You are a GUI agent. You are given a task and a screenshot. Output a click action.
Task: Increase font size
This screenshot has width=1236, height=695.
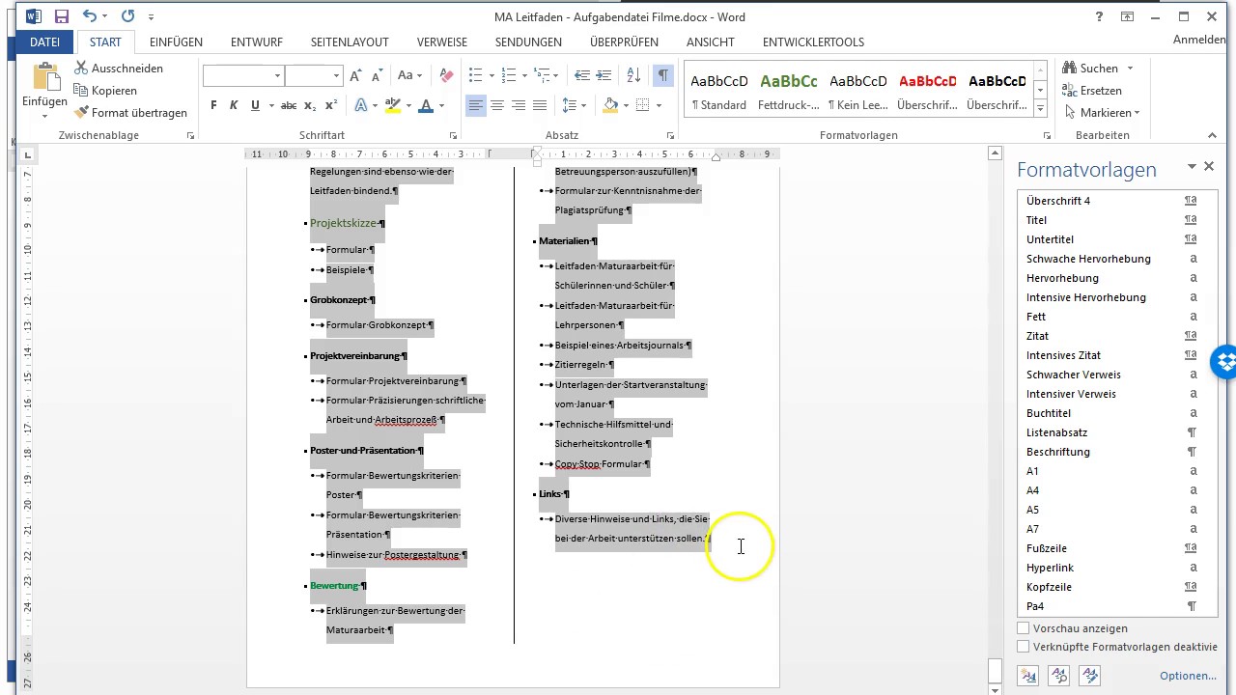pos(356,75)
